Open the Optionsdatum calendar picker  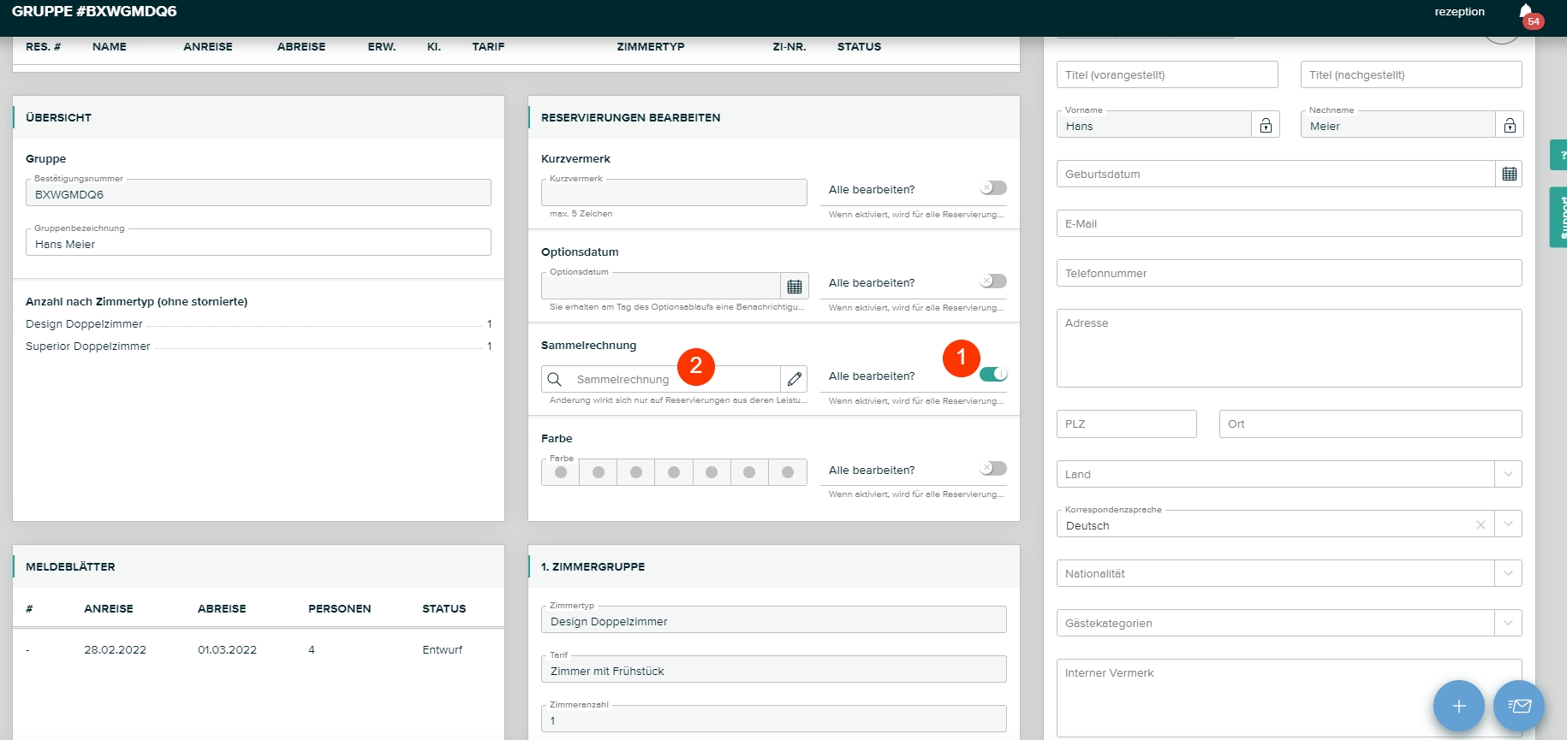[x=794, y=287]
